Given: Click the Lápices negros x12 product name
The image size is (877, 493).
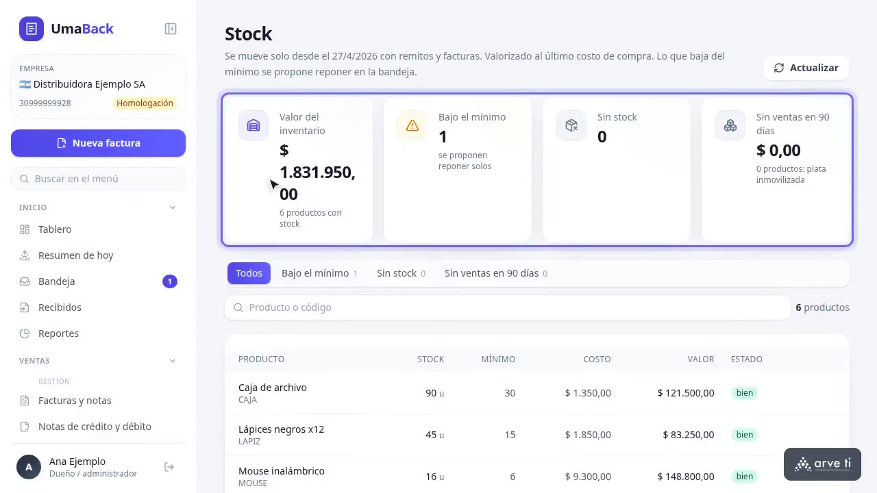Looking at the screenshot, I should 281,429.
